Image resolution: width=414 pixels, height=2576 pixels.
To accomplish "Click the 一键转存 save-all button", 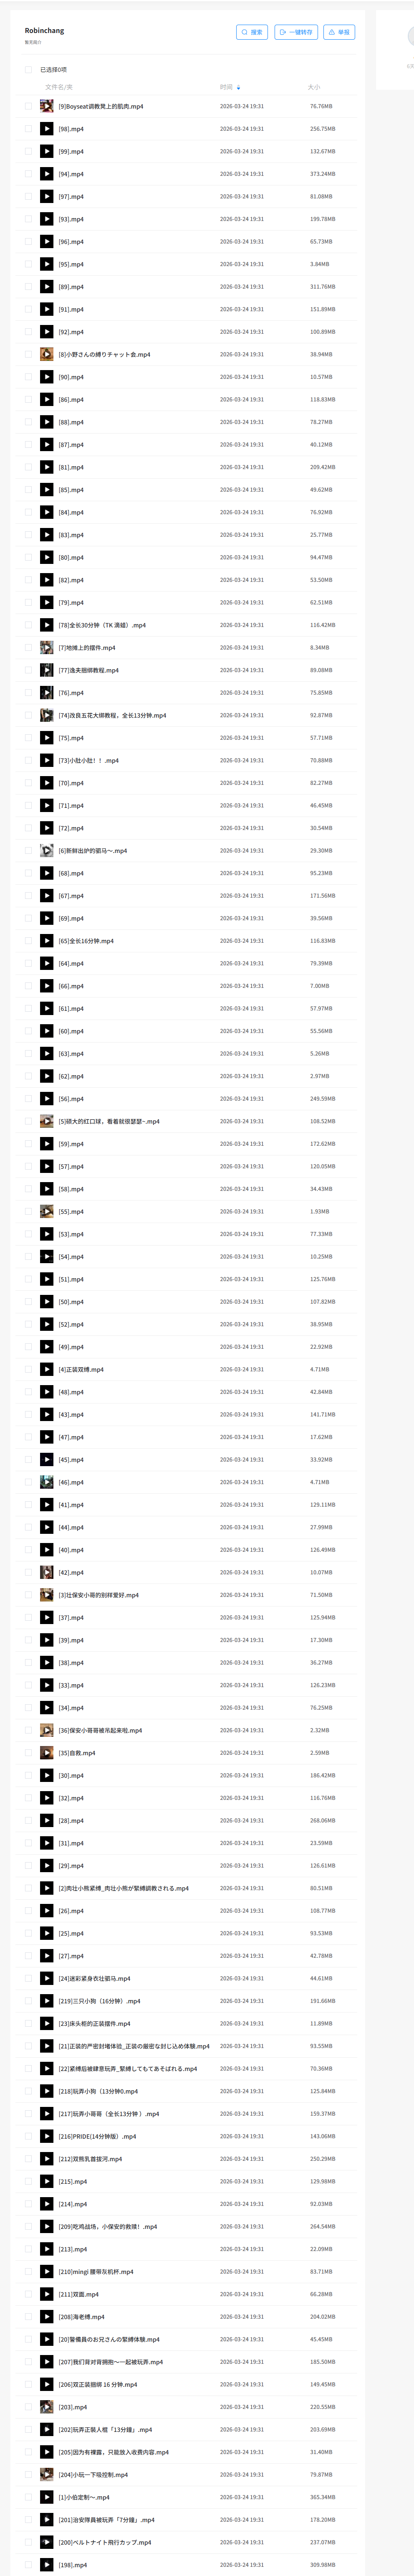I will (296, 32).
